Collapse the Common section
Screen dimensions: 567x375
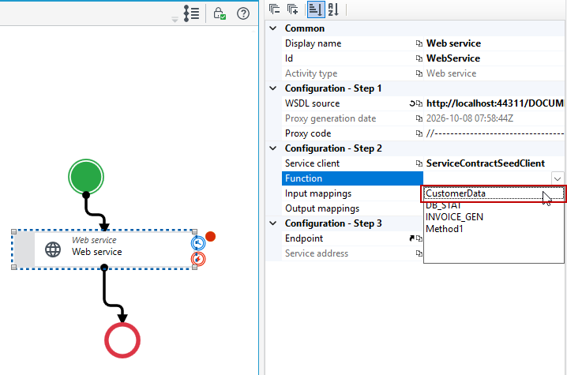click(x=273, y=28)
